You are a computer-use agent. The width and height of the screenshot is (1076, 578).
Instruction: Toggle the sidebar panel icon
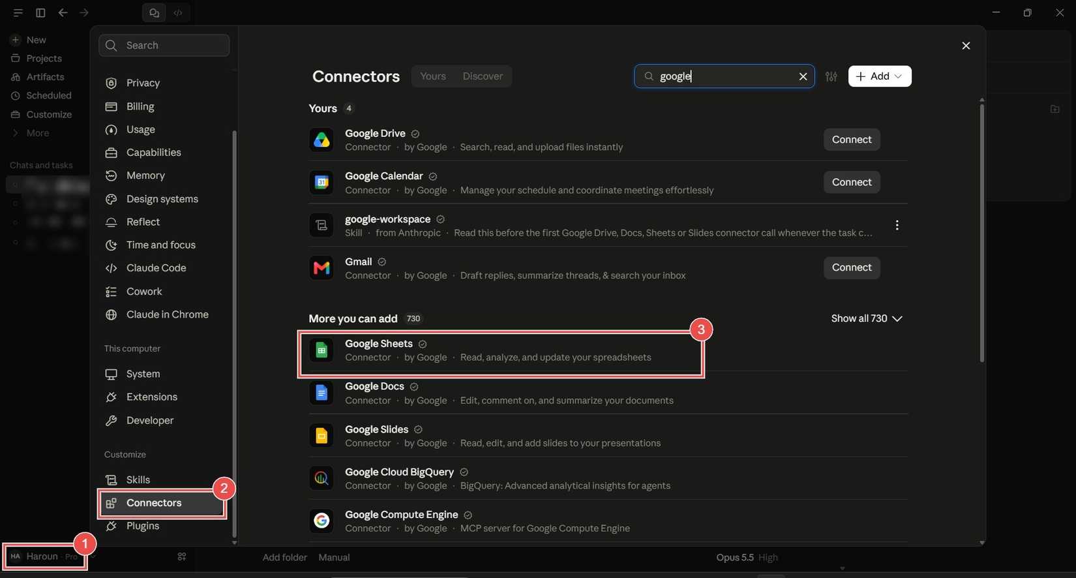(40, 12)
